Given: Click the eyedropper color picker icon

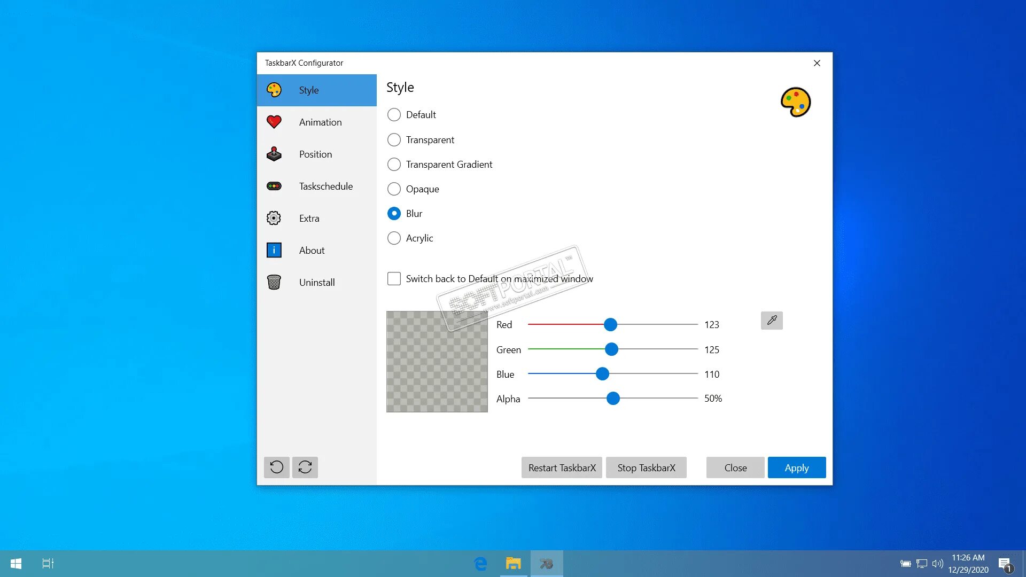Looking at the screenshot, I should (772, 321).
